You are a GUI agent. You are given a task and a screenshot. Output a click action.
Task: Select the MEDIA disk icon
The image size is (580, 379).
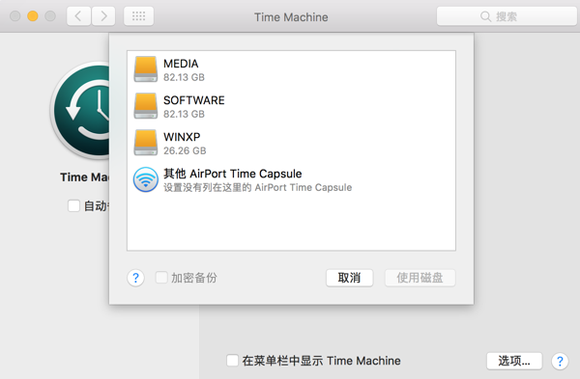(x=145, y=69)
